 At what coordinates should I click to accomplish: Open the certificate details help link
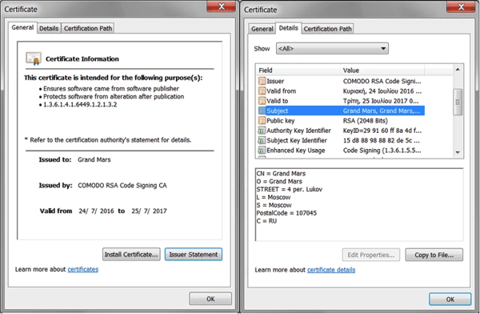pyautogui.click(x=331, y=270)
